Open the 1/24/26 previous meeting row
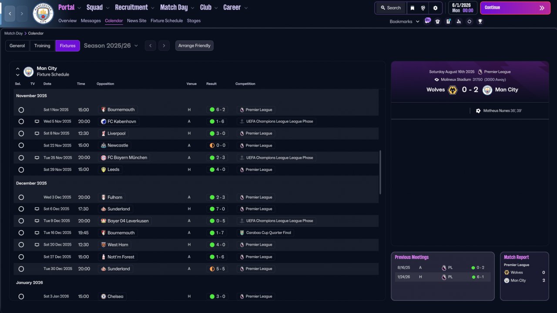Image resolution: width=557 pixels, height=313 pixels. [x=443, y=277]
